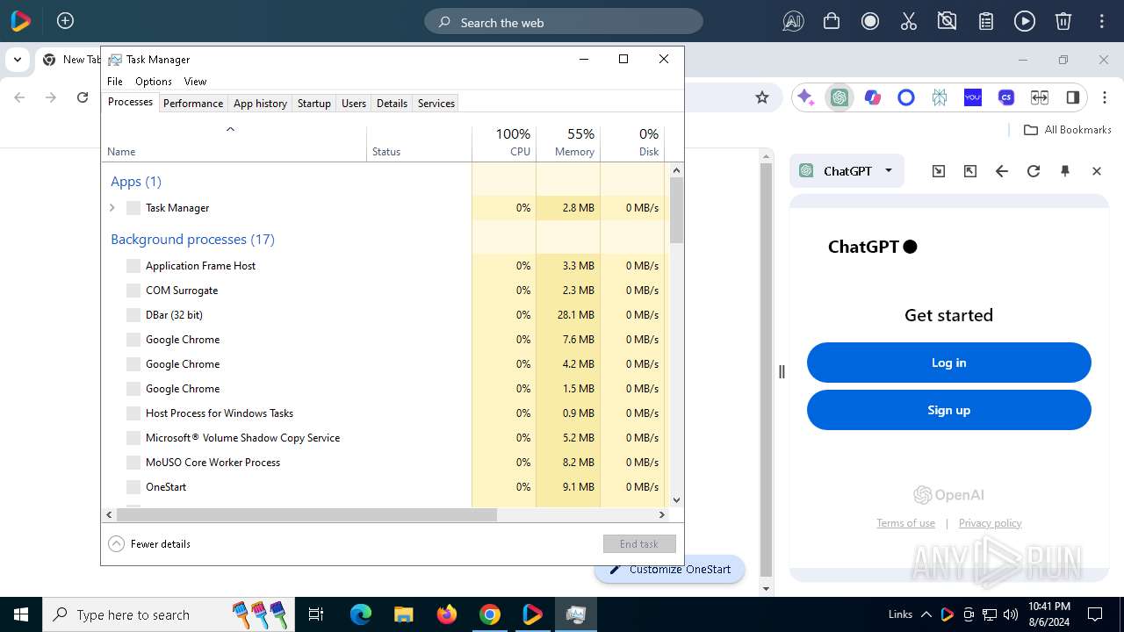Switch to the App history tab

click(x=260, y=104)
